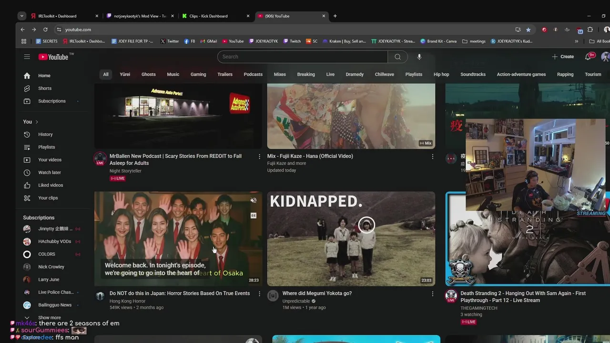Click the browser back arrow
Viewport: 610px width, 343px height.
coord(22,30)
